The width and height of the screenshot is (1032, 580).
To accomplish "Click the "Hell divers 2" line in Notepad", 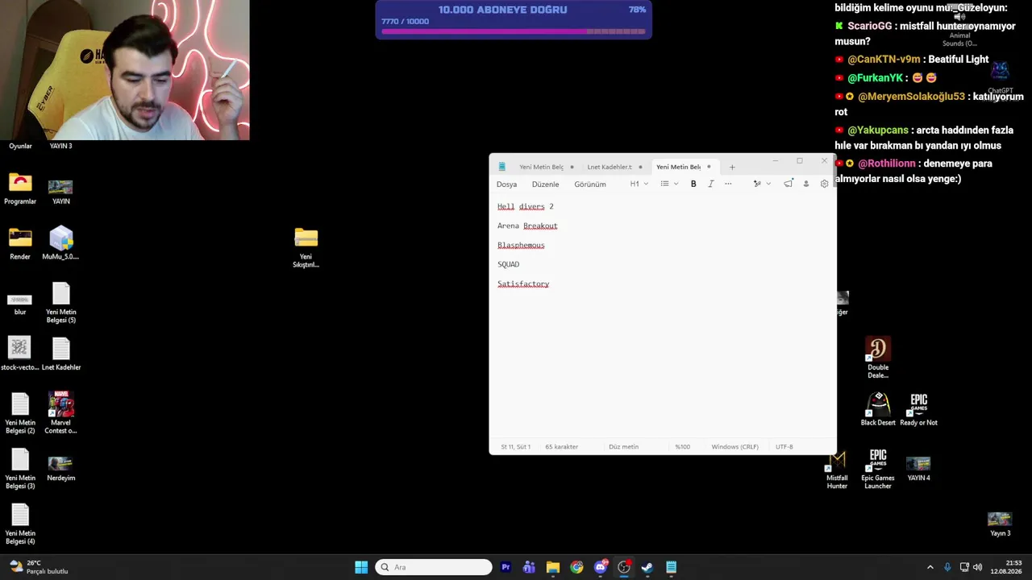I will 525,206.
